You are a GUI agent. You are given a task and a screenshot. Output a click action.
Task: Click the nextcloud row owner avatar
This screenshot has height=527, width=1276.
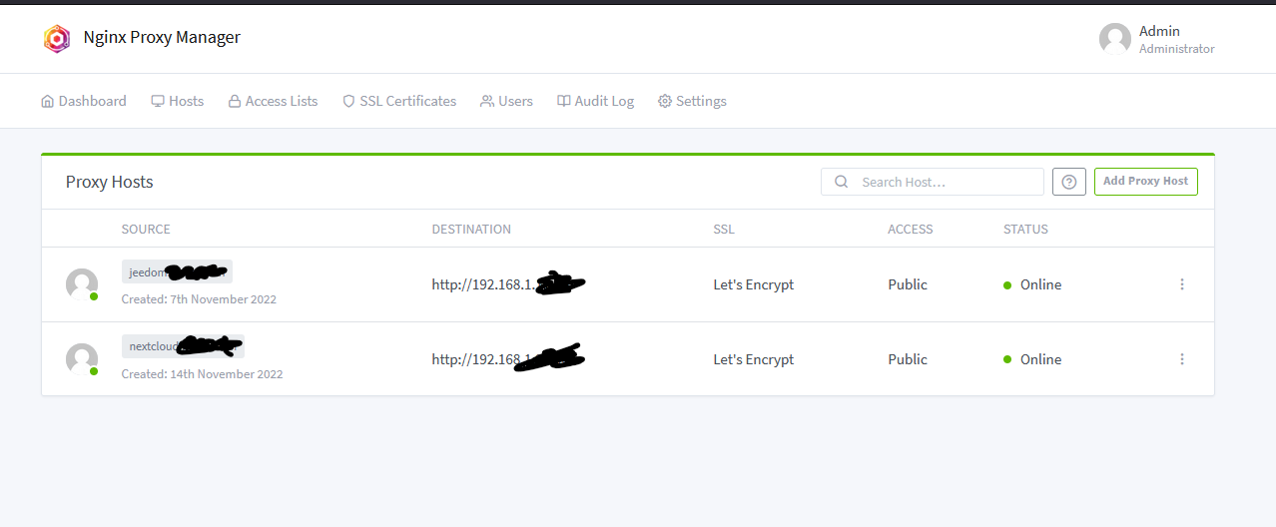[82, 359]
